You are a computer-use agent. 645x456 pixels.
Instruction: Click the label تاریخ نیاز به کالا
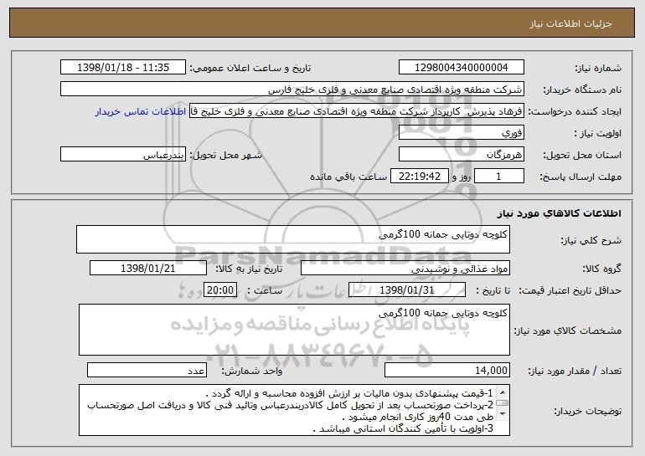click(x=249, y=269)
